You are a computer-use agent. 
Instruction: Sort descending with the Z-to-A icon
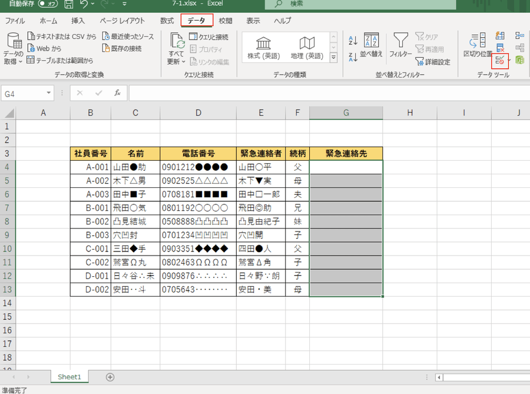[353, 57]
